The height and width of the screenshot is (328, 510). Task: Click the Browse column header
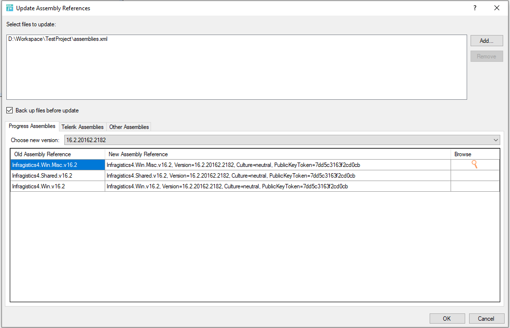coord(475,154)
